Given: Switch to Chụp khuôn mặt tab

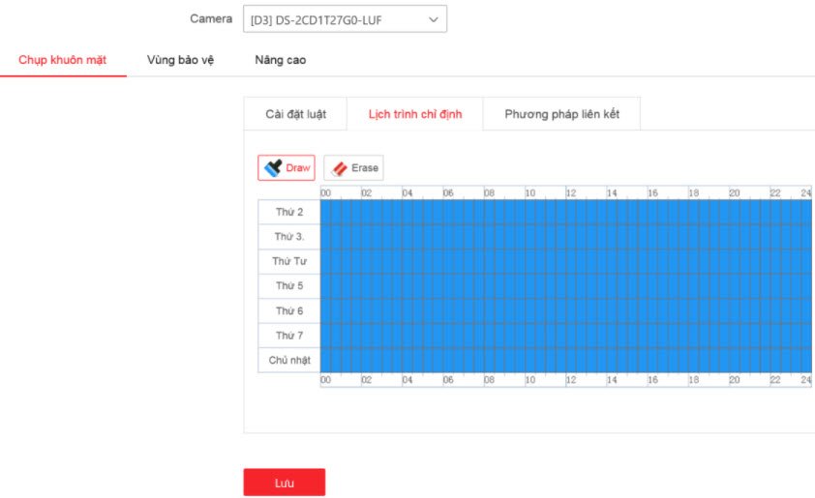Looking at the screenshot, I should pyautogui.click(x=63, y=60).
